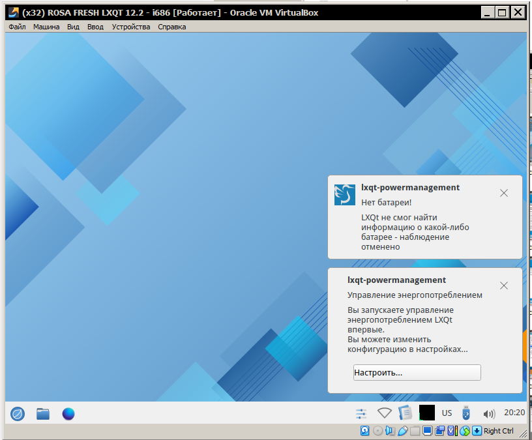Click the VirtualBox icon in title bar

tap(14, 12)
